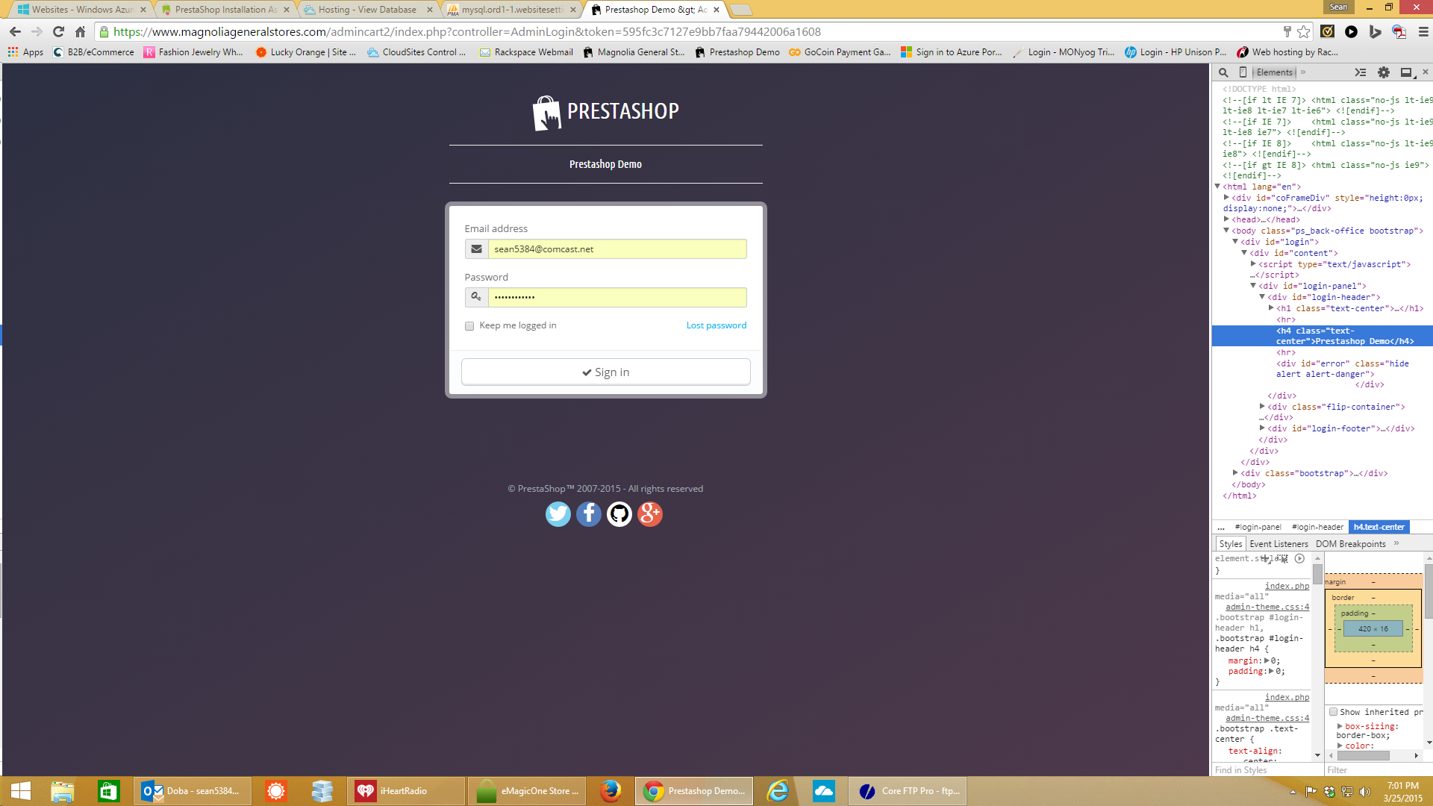The height and width of the screenshot is (806, 1433).
Task: Collapse the login-panel div node
Action: [1253, 286]
